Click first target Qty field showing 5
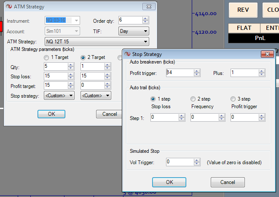Viewport: 279px width, 197px height. [x=56, y=67]
